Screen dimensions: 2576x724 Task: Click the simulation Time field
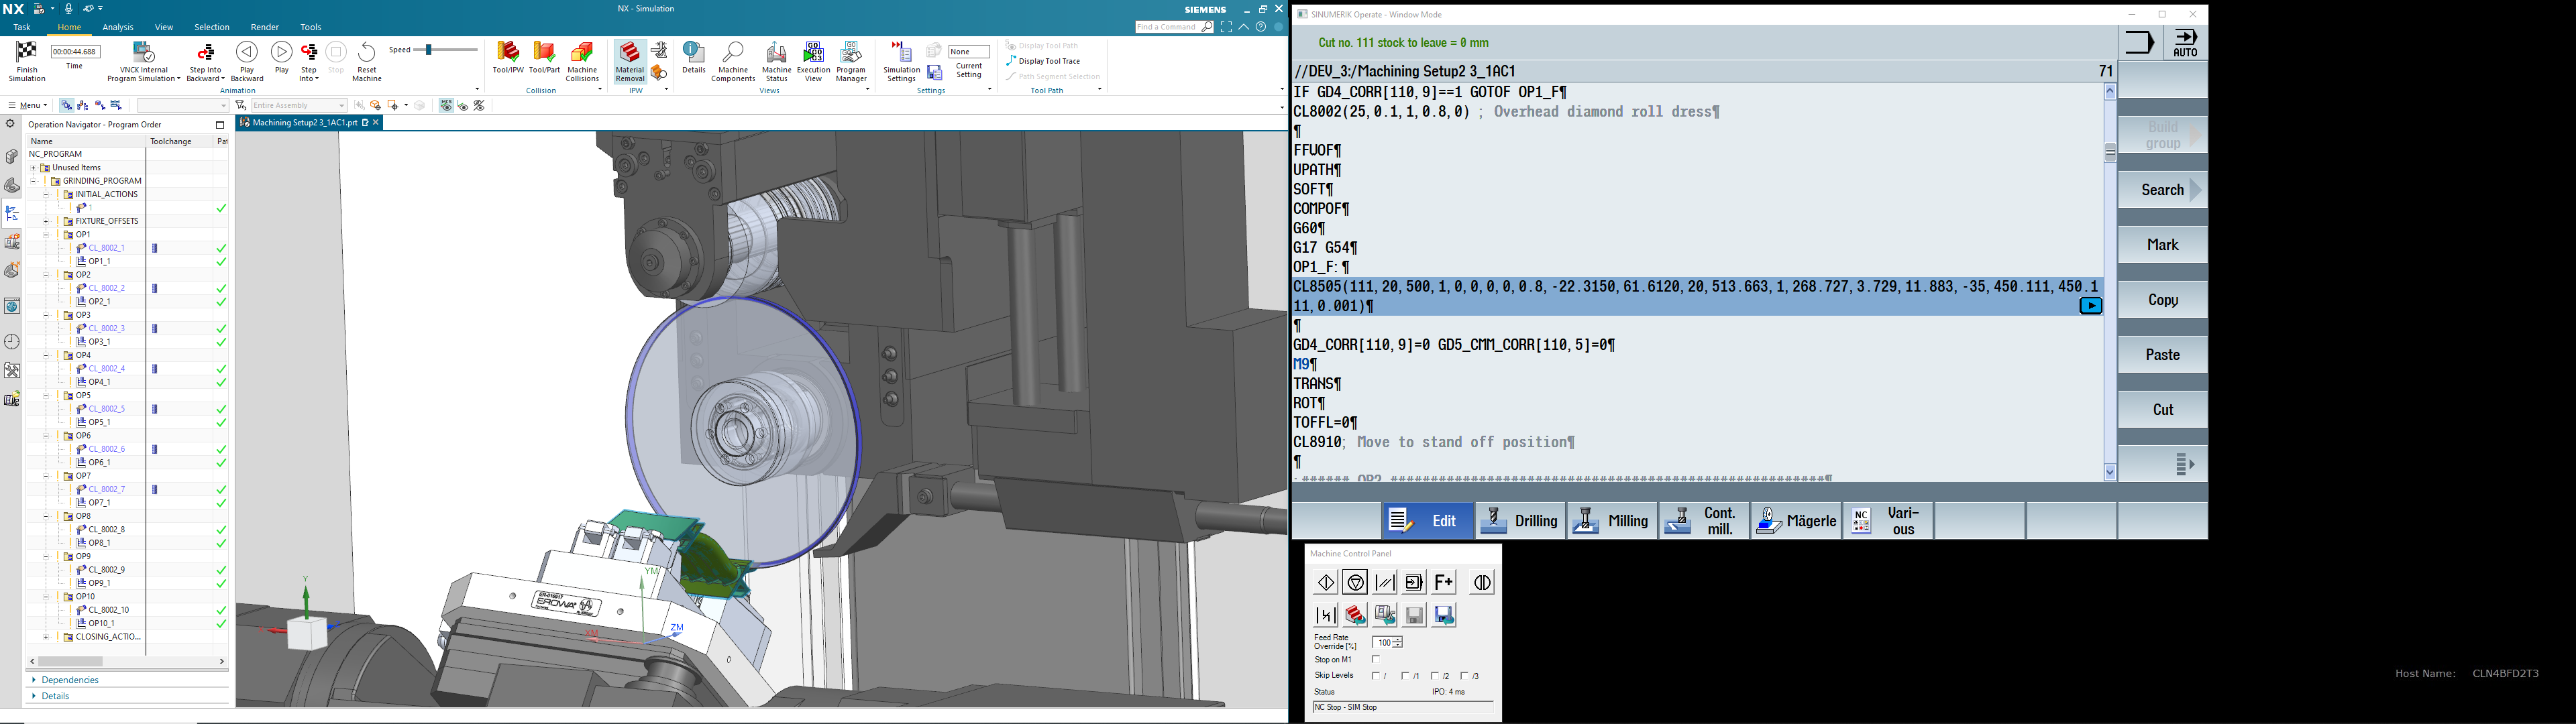point(75,51)
